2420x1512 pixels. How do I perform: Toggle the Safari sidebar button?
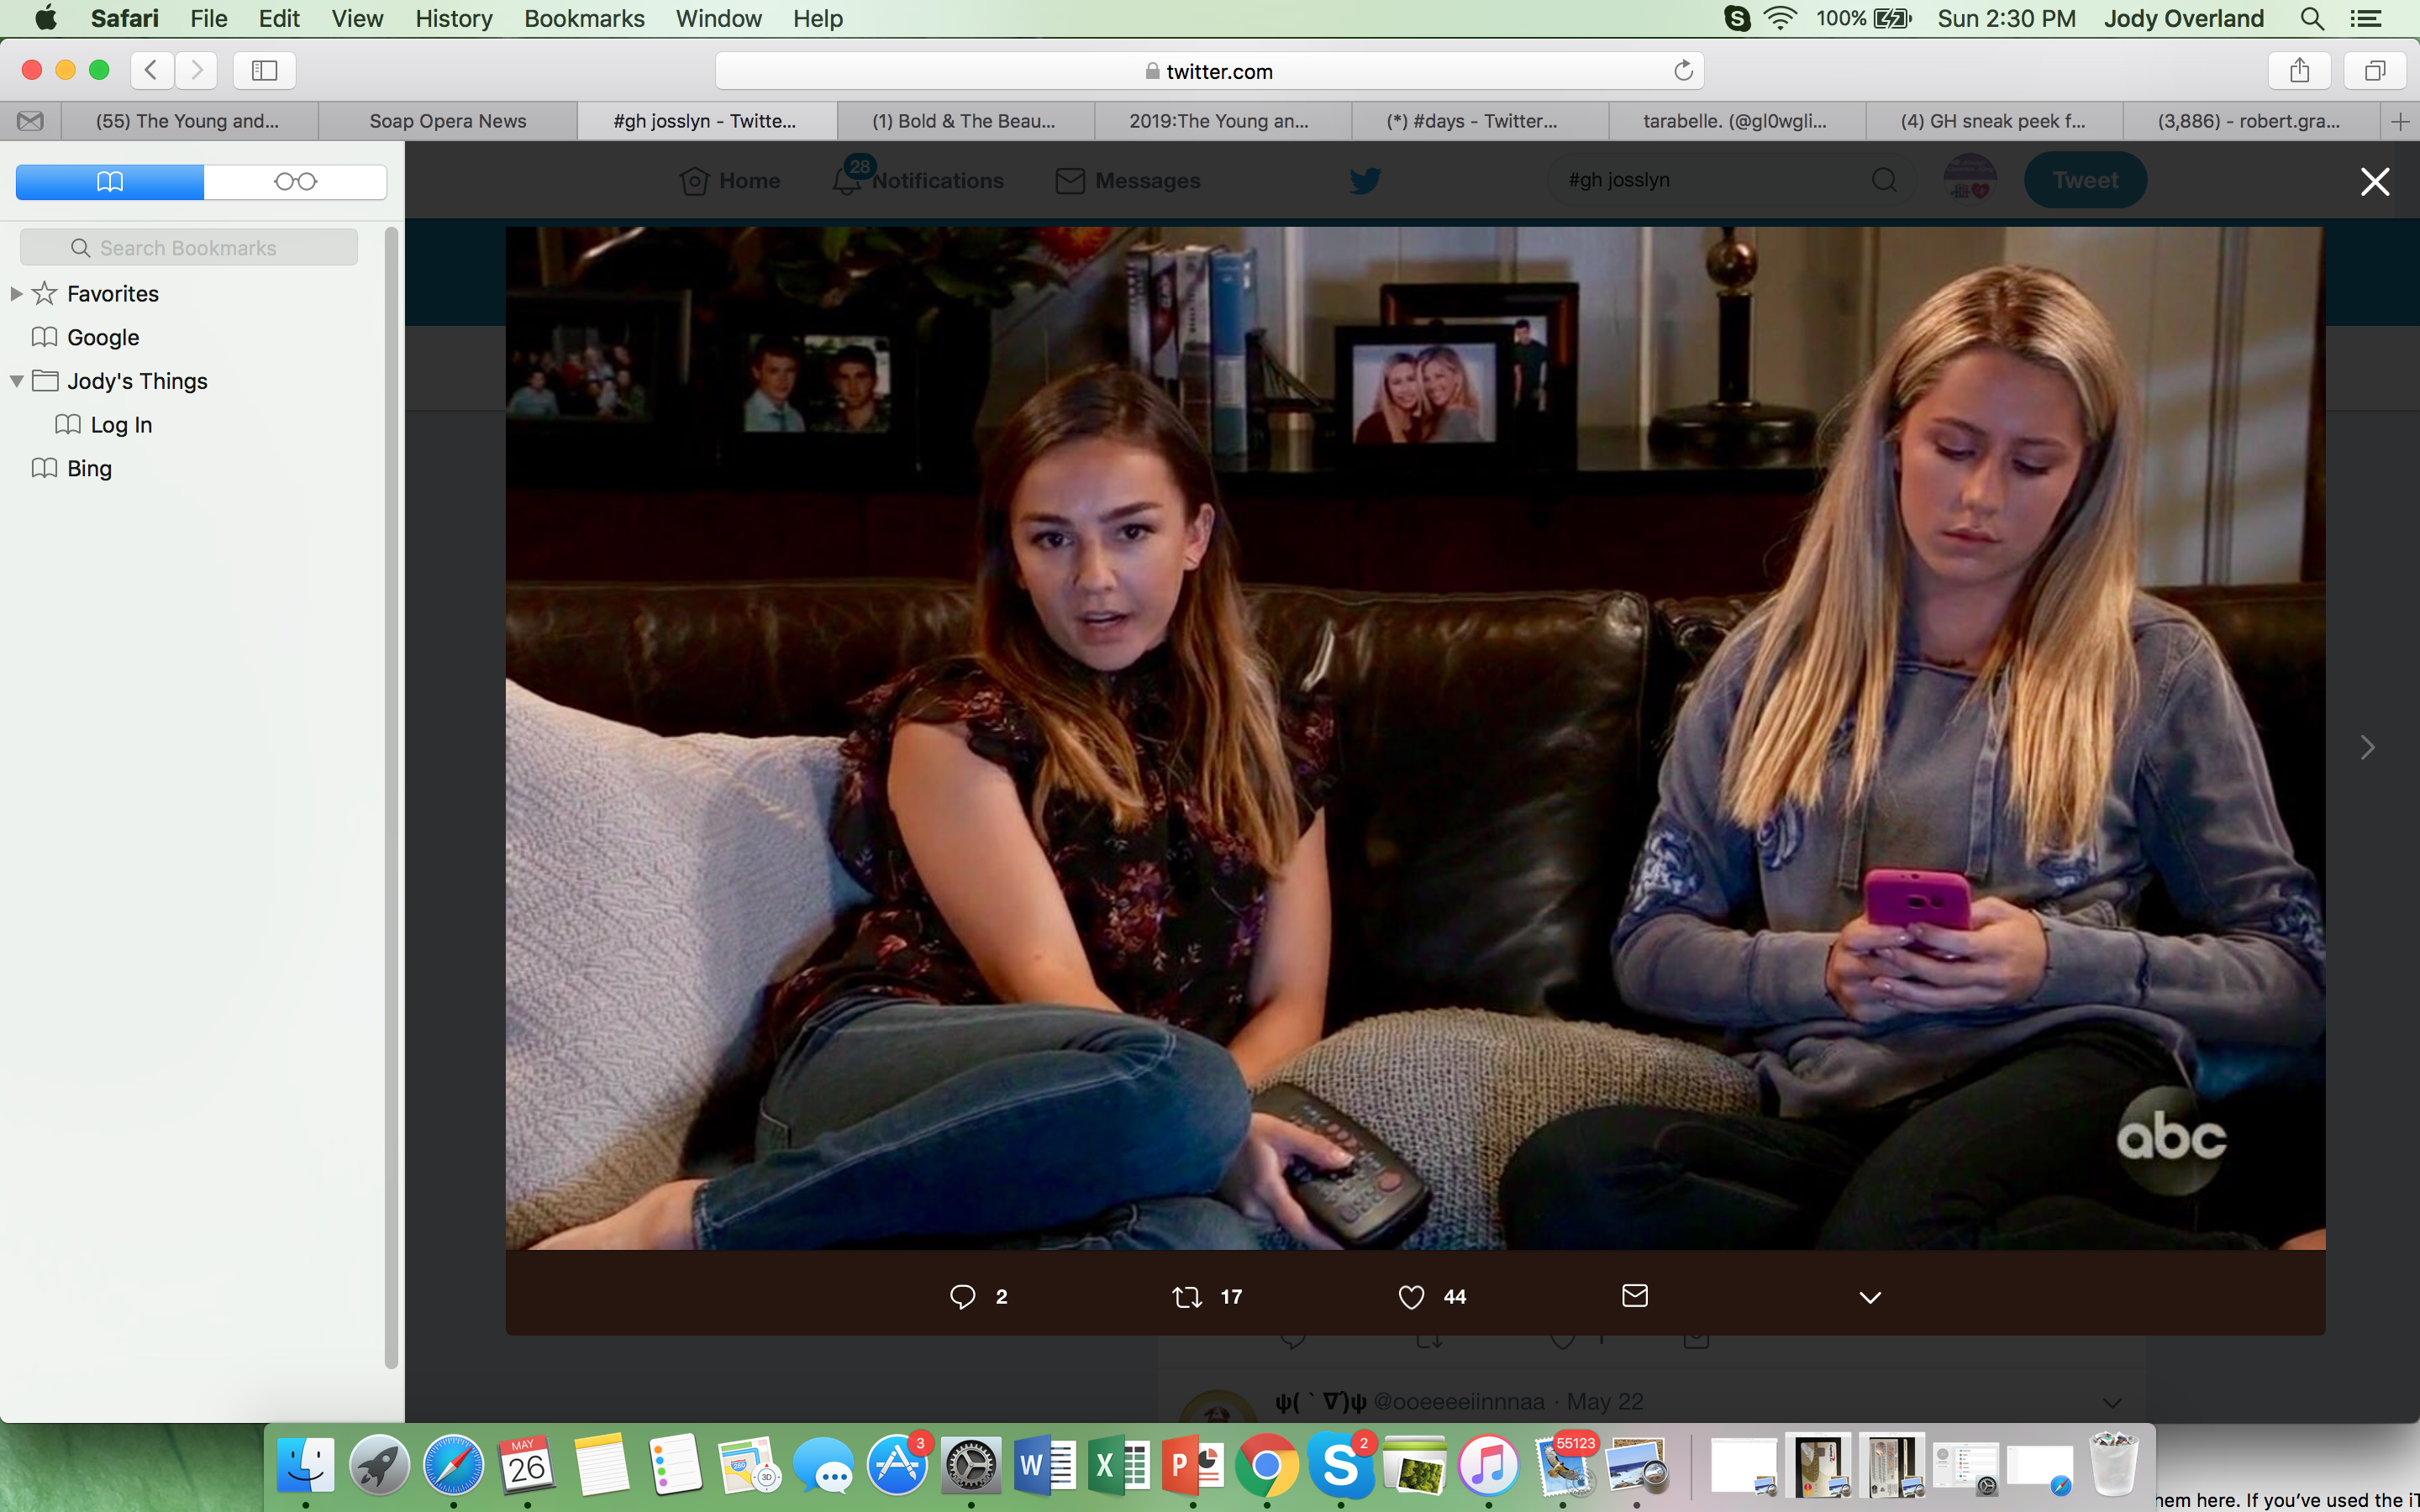(264, 70)
